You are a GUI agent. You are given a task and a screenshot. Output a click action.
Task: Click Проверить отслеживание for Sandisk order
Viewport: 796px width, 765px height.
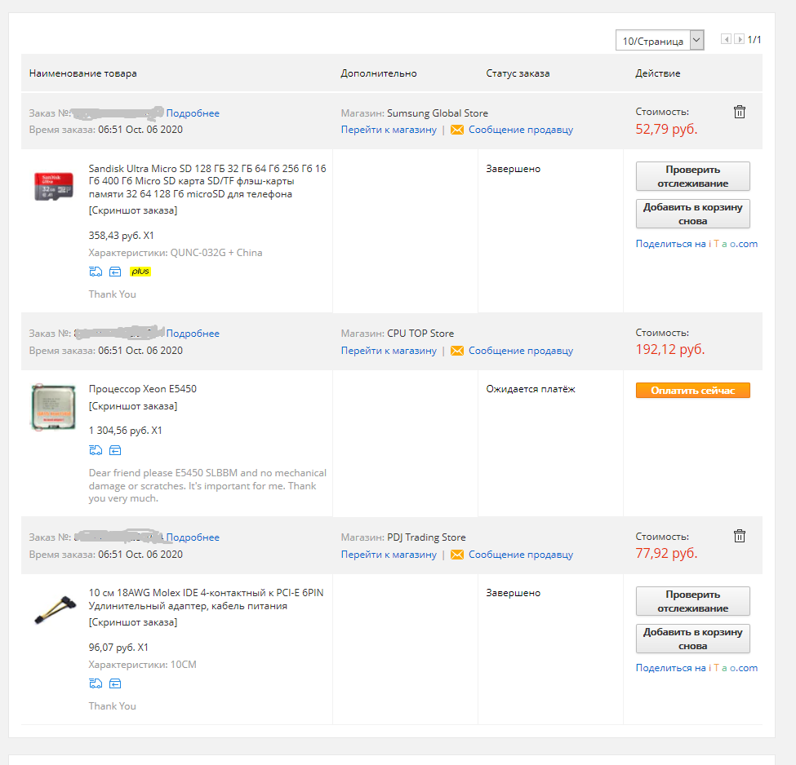click(692, 176)
